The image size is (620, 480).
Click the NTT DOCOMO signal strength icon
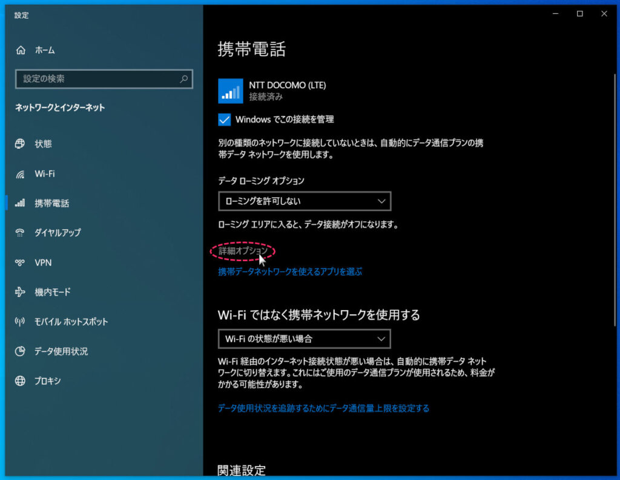[x=230, y=91]
